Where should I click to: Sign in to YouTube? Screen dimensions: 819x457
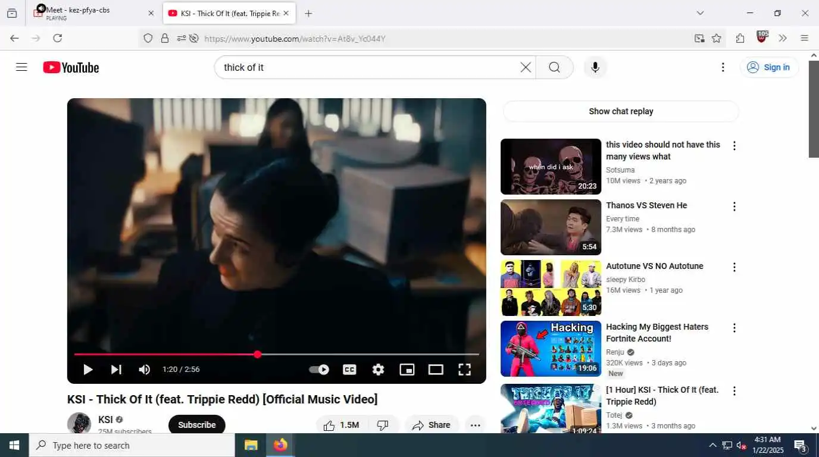[769, 67]
